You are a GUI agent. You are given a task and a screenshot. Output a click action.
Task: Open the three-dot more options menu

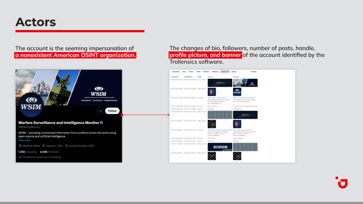100,111
